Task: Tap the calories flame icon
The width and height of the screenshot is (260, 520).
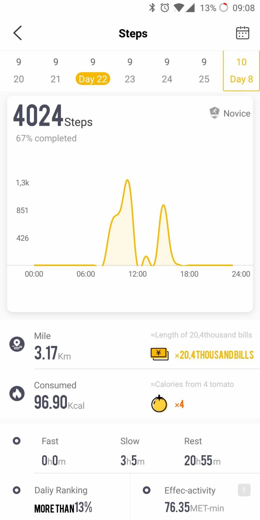Action: coord(17,393)
